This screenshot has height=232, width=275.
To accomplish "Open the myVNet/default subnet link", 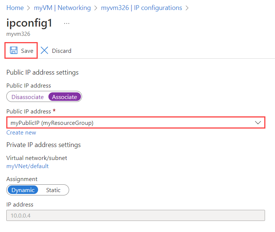I will (27, 166).
